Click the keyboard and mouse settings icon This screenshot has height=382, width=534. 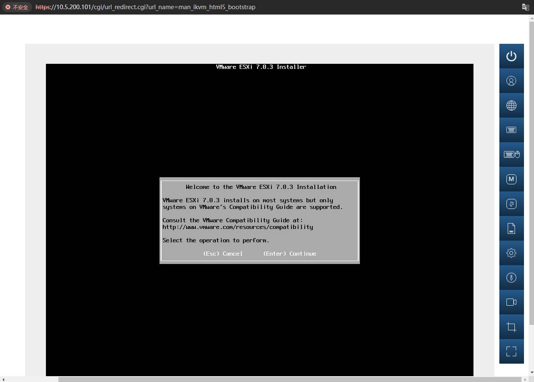(511, 155)
